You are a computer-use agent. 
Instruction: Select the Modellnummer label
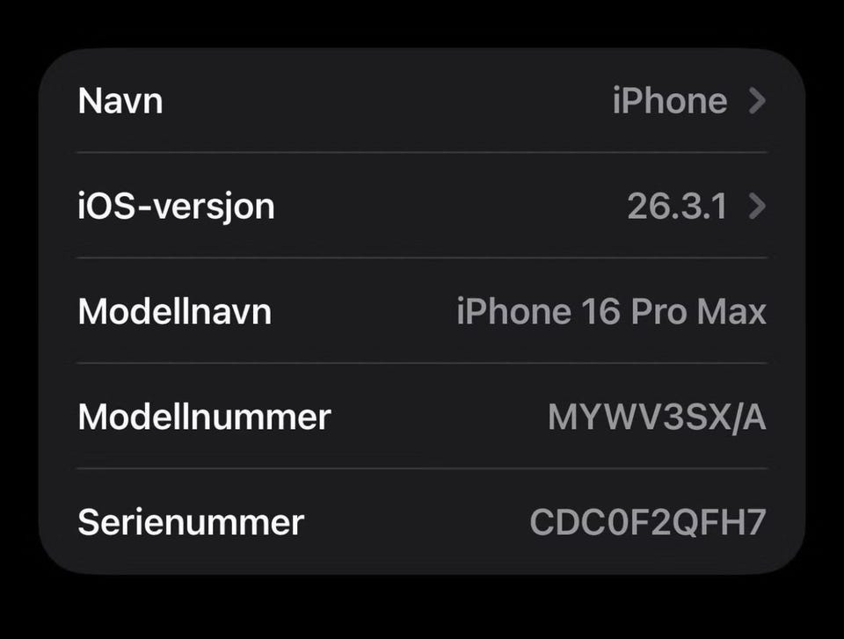[205, 417]
